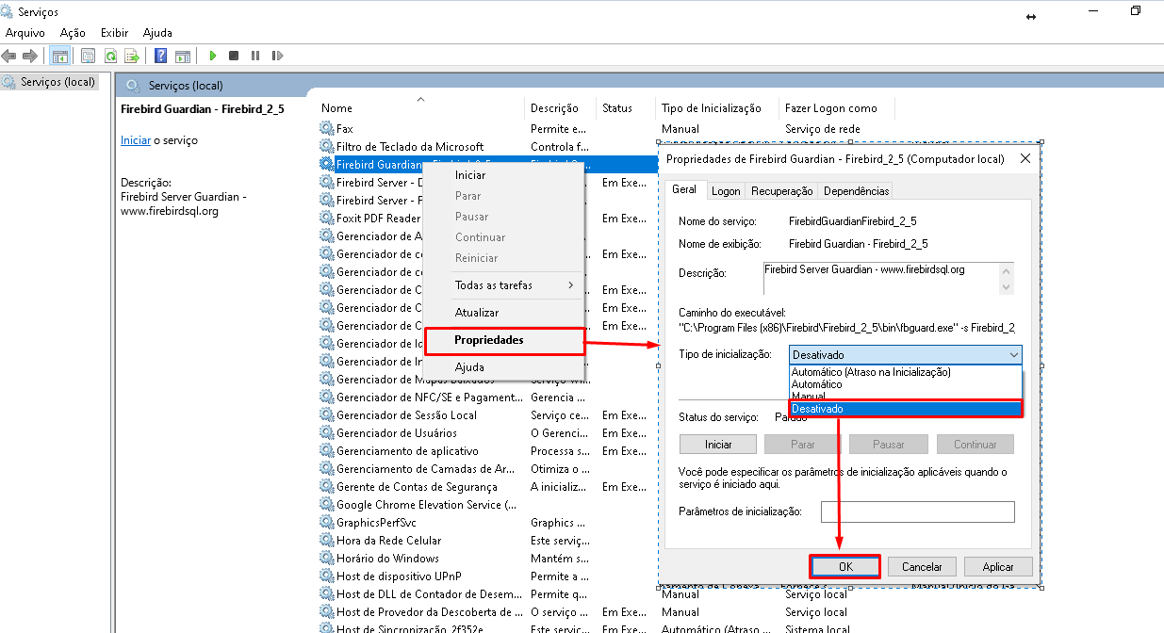Viewport: 1164px width, 633px height.
Task: Stop the service with the toolbar square icon
Action: [x=234, y=56]
